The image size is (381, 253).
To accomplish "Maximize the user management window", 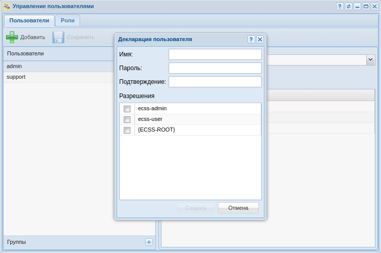I will tap(366, 7).
